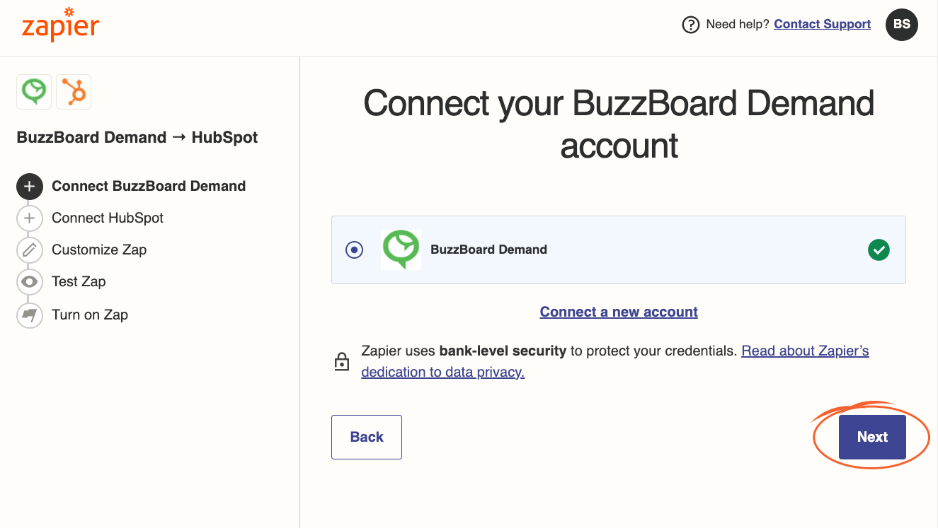Screen dimensions: 938x528
Task: Click Connect a new account link
Action: coord(619,312)
